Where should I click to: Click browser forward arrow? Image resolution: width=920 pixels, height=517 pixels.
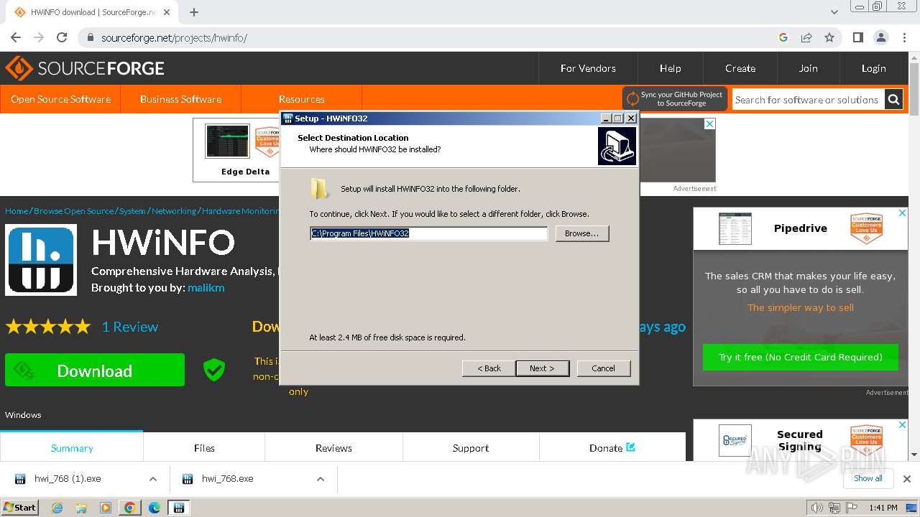(x=39, y=37)
